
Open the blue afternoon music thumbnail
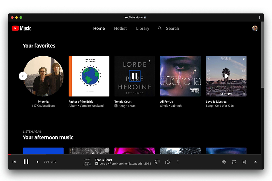coord(43,151)
